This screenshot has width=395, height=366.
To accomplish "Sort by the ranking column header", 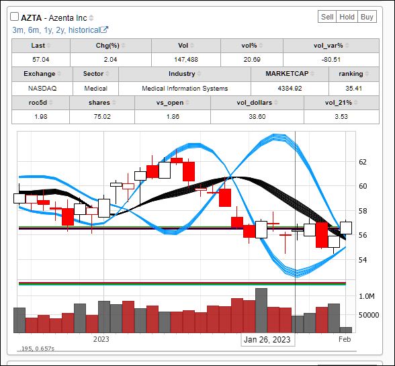I will click(354, 74).
